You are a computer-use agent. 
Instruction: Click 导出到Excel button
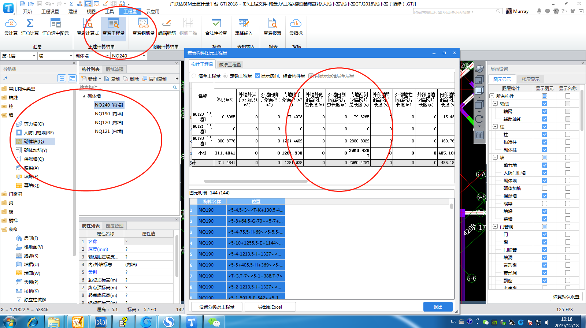tap(270, 307)
